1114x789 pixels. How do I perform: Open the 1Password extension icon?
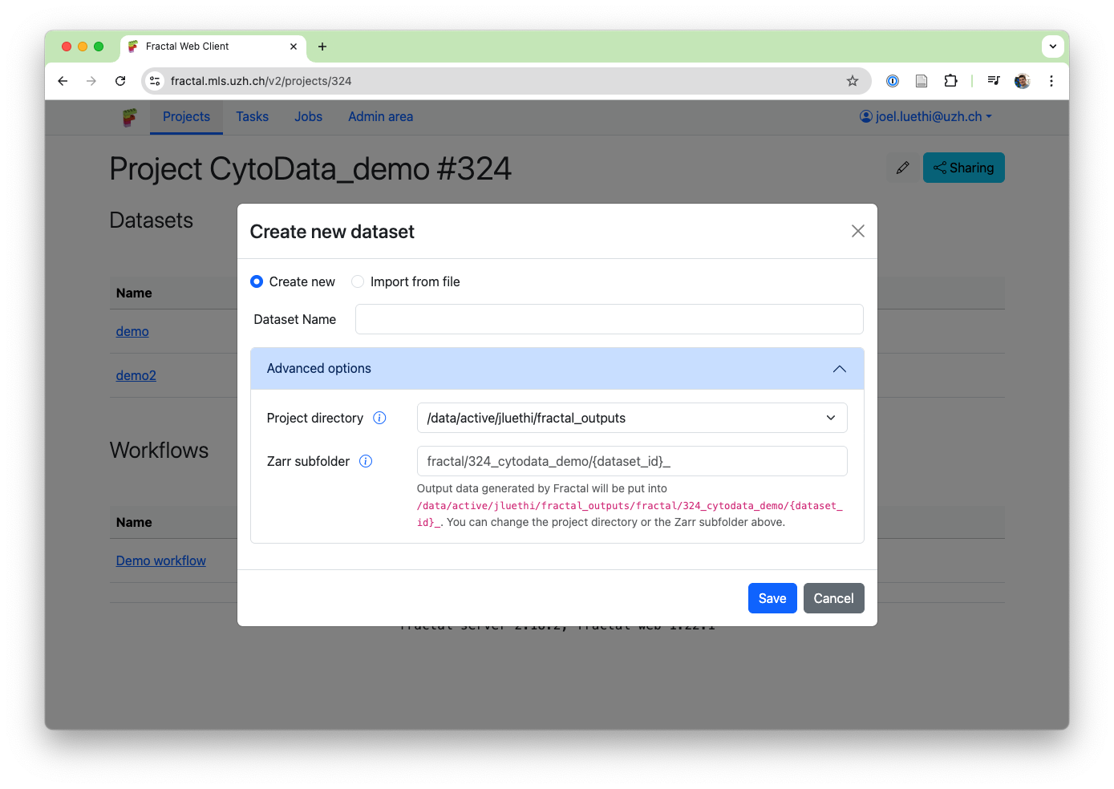892,81
